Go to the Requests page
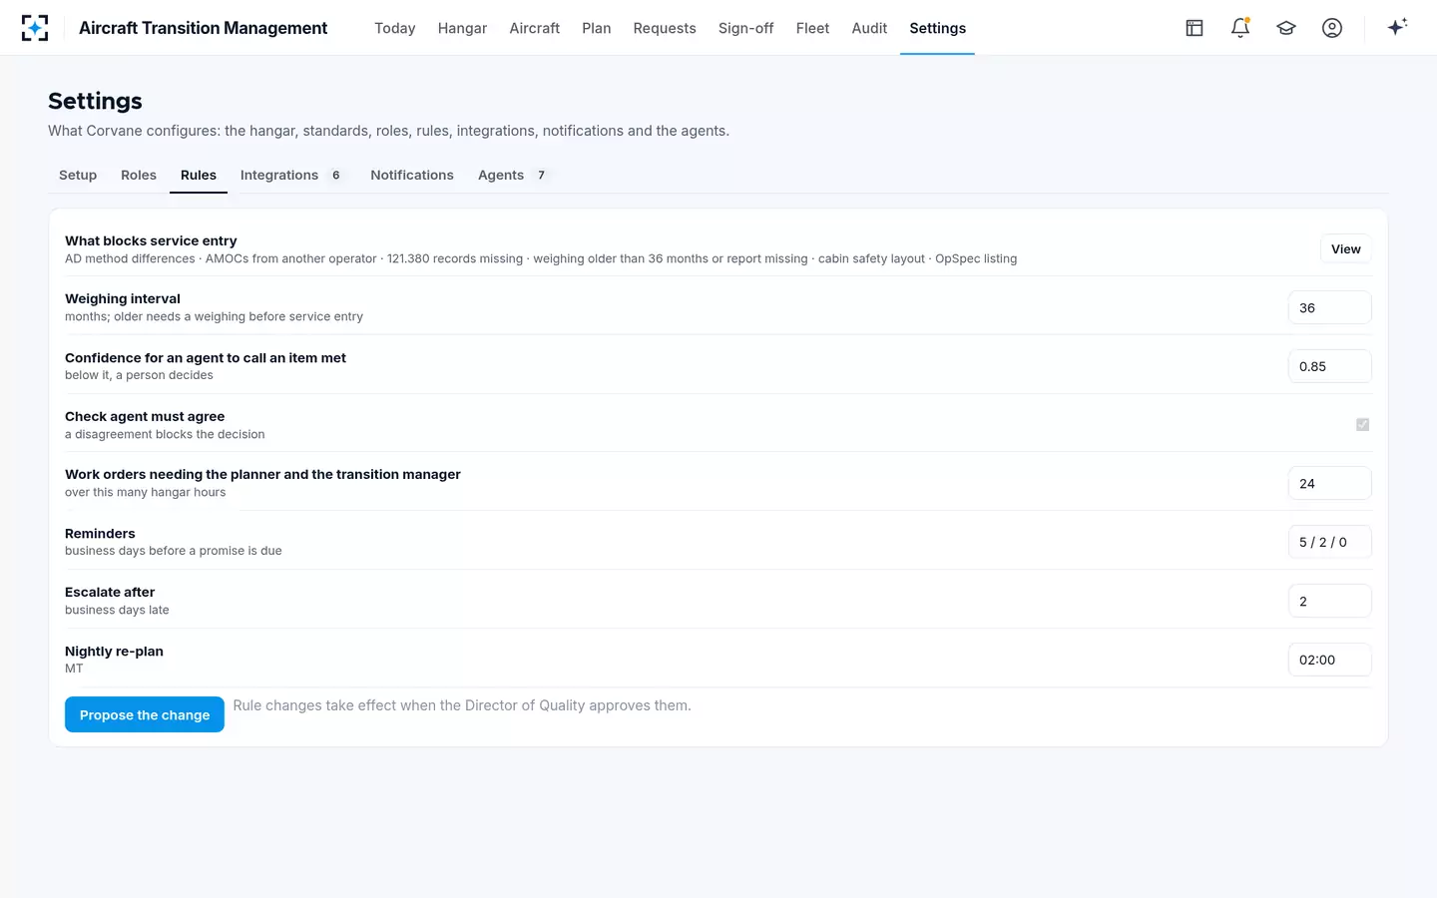 tap(665, 28)
